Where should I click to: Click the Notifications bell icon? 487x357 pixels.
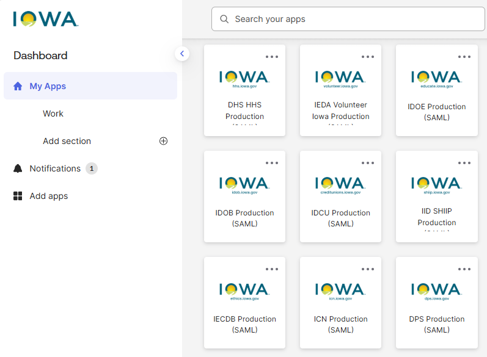click(18, 168)
